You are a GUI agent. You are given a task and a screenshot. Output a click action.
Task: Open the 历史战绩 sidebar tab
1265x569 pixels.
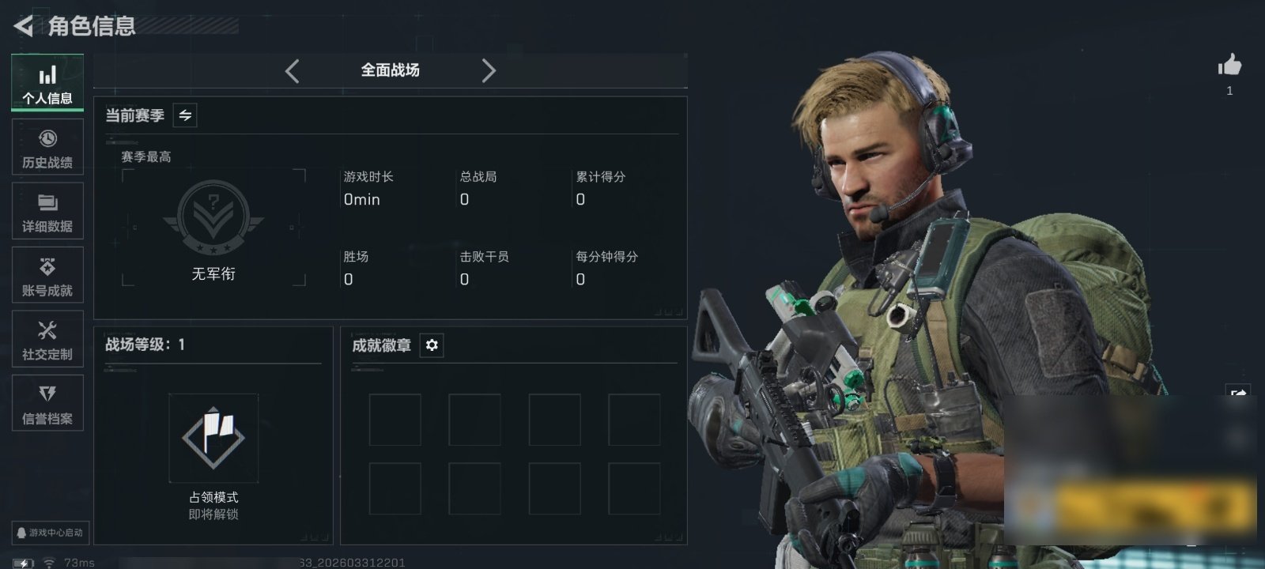(x=47, y=147)
